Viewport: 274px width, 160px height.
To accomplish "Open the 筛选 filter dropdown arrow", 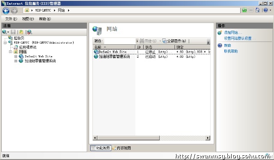I will 137,41.
